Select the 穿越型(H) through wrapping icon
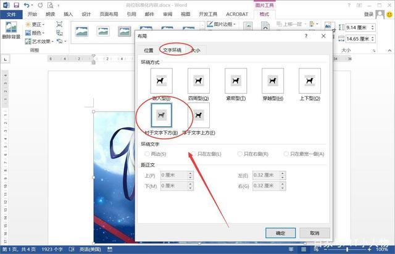Screen dimensions: 395x254 coord(273,81)
